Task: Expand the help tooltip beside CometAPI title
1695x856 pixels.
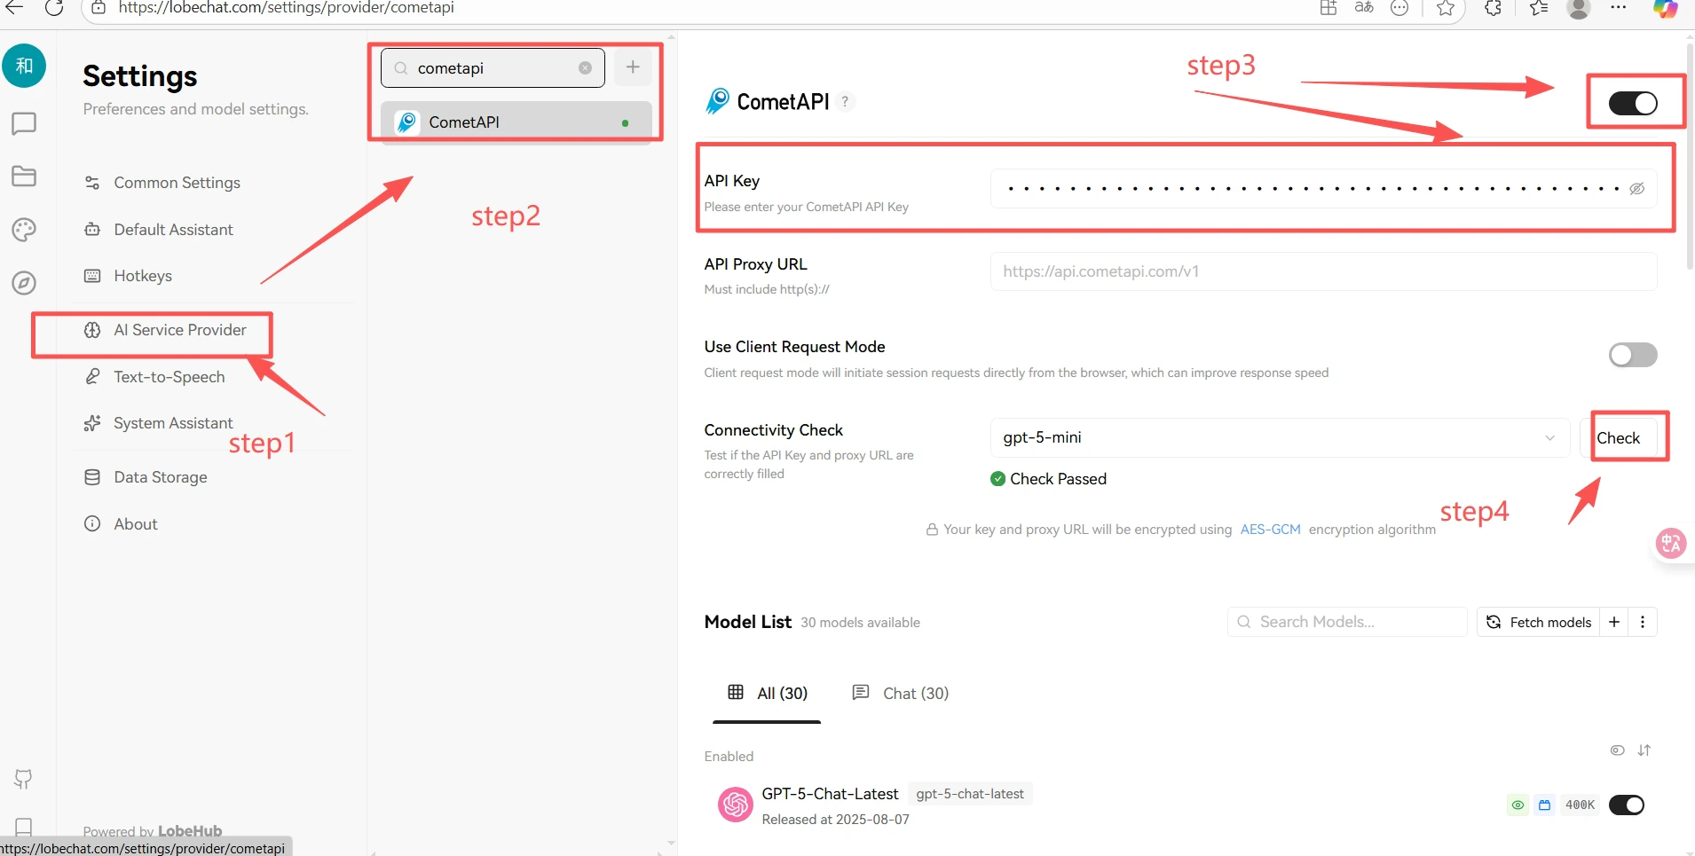Action: click(846, 100)
